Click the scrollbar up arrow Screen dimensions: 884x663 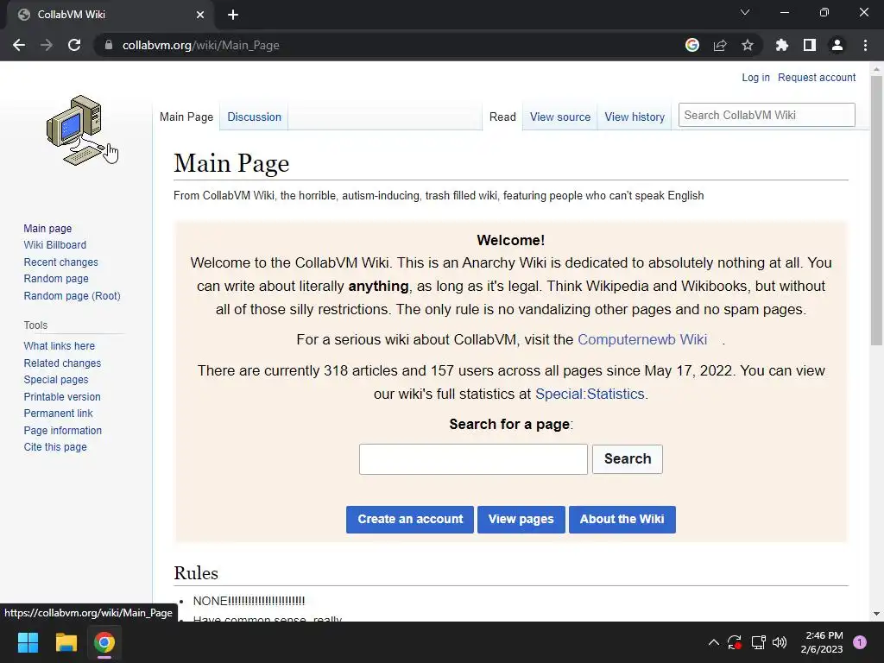[x=876, y=69]
